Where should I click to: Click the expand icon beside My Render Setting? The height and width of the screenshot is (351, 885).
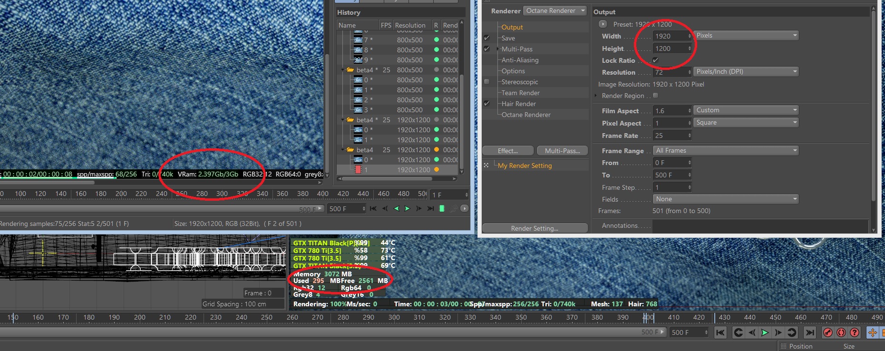pyautogui.click(x=486, y=166)
